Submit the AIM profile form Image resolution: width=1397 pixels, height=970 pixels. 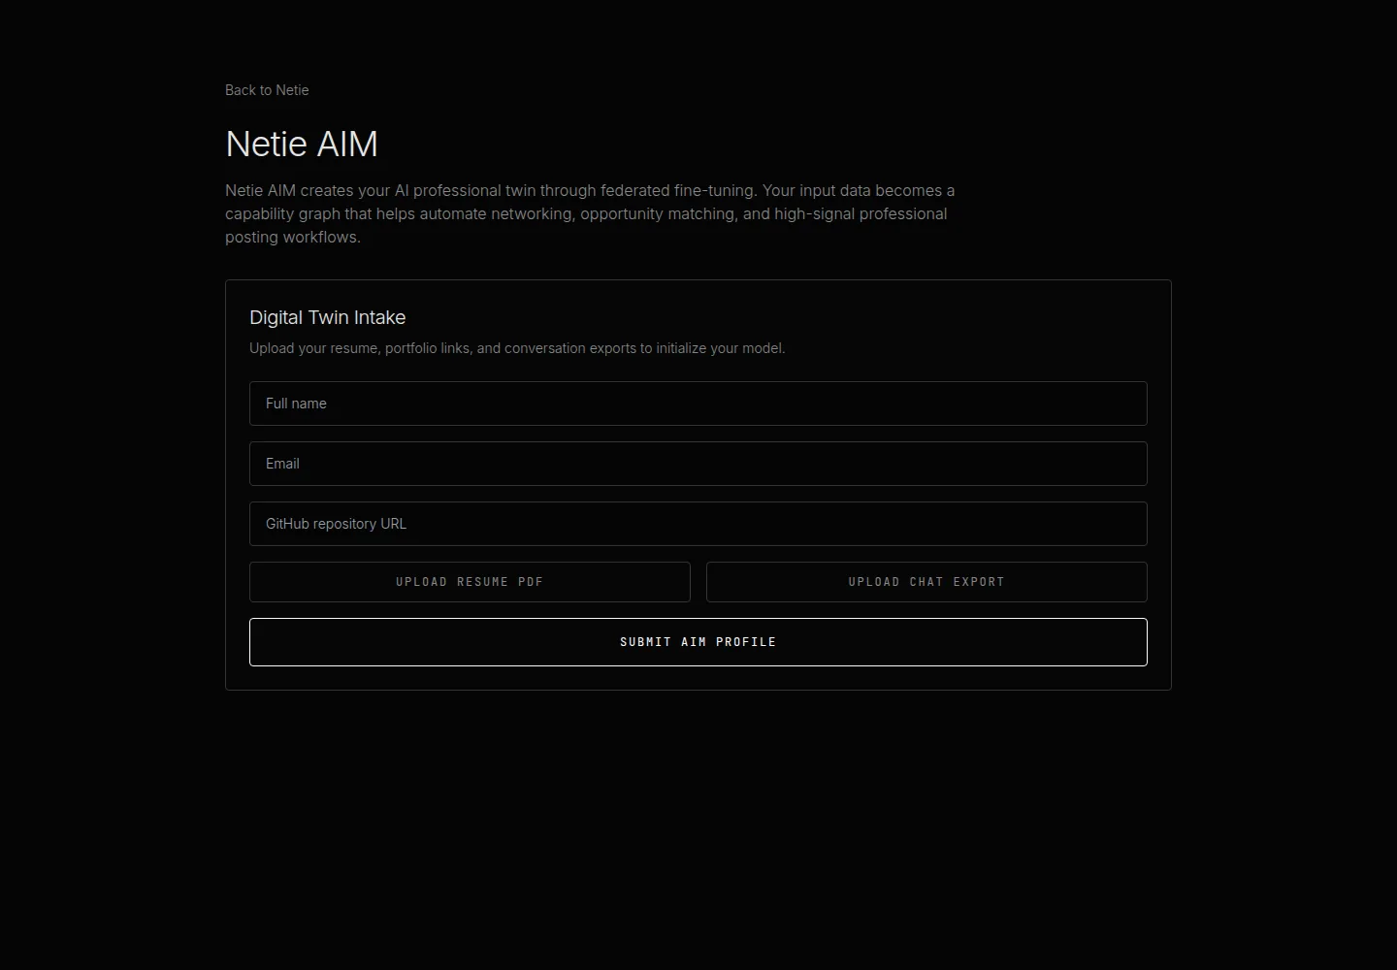(x=698, y=642)
